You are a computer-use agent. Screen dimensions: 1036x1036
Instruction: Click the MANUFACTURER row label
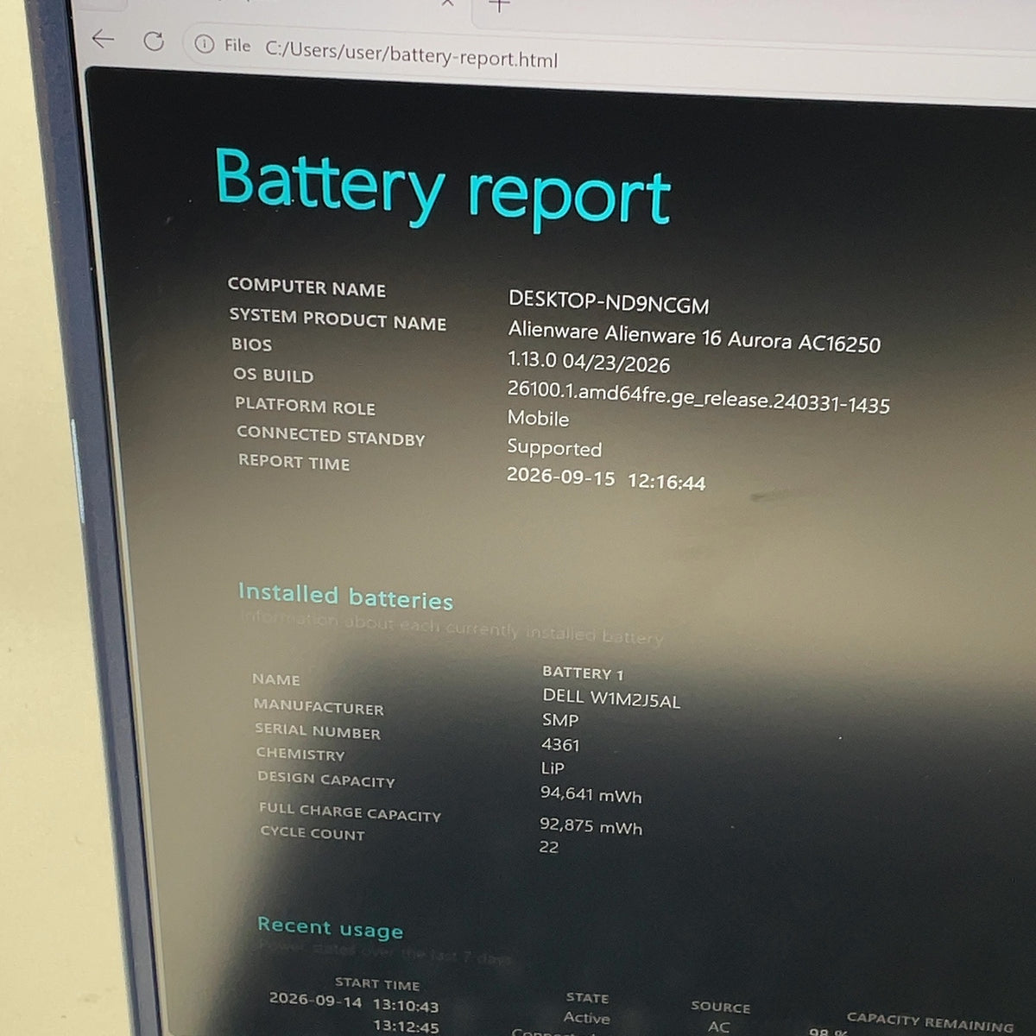319,706
